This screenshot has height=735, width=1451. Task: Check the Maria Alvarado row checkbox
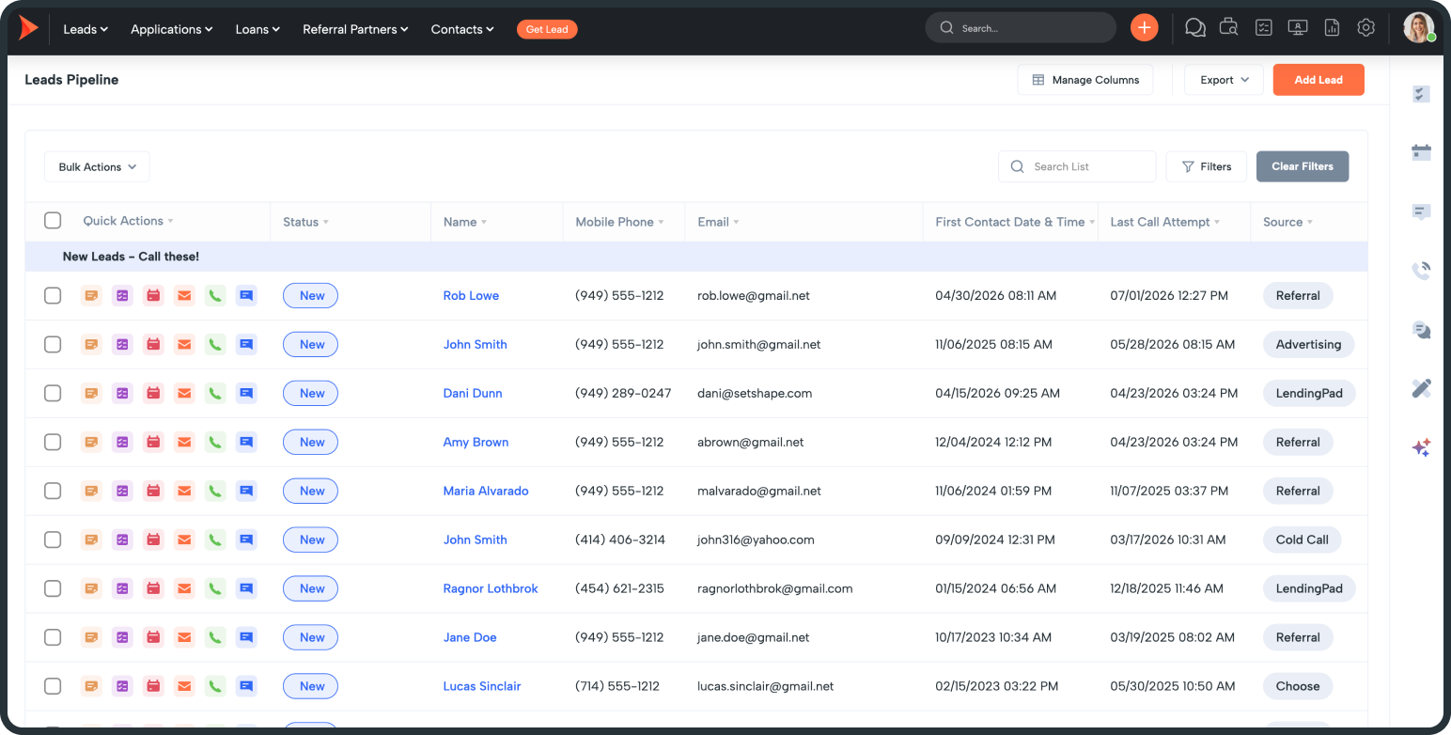53,491
